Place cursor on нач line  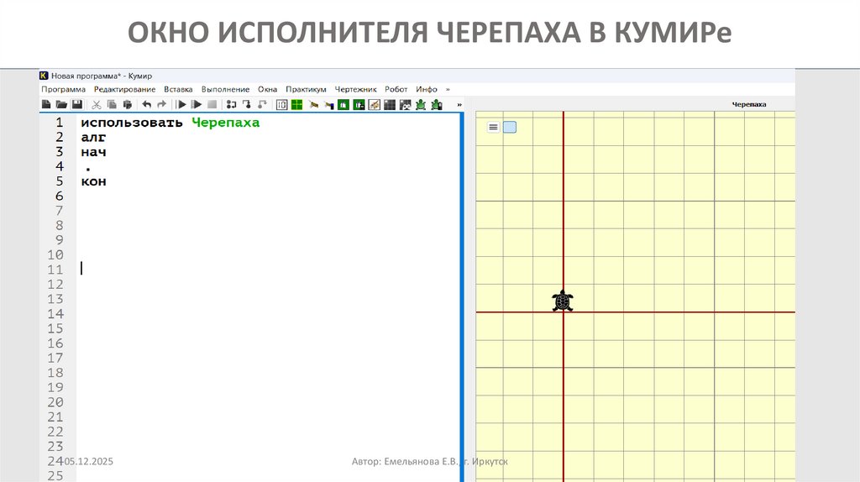point(93,152)
